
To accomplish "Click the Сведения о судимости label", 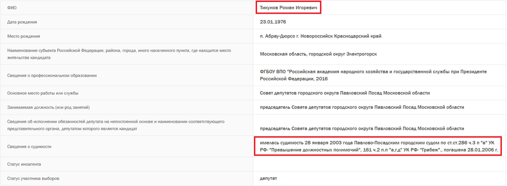I will 29,146.
